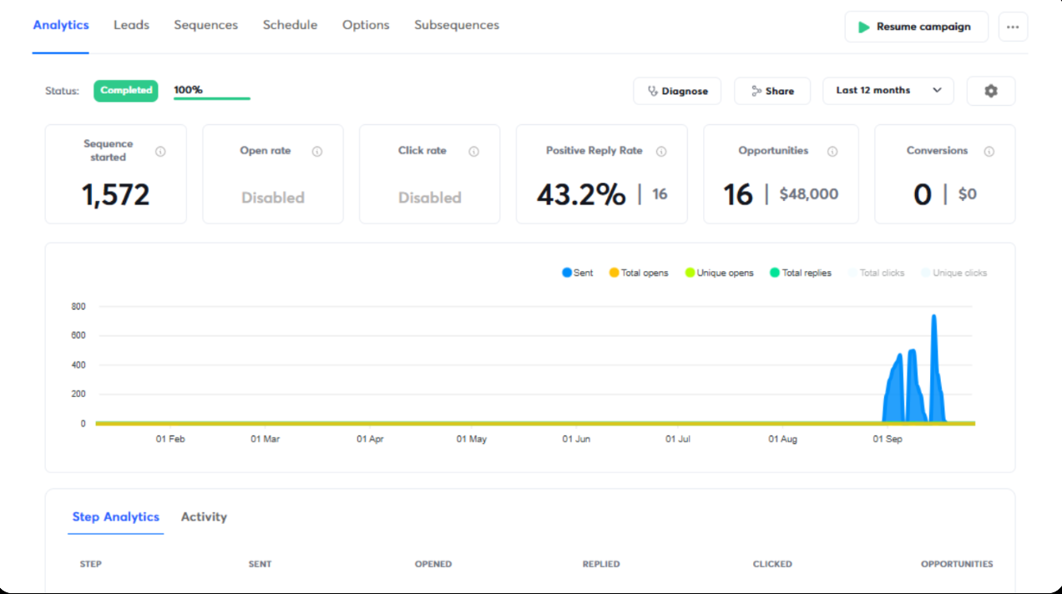Image resolution: width=1062 pixels, height=594 pixels.
Task: Click the Total replies green legend swatch
Action: (x=775, y=273)
